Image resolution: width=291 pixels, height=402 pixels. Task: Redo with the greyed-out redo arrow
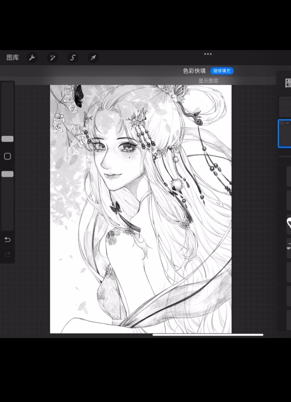7,255
